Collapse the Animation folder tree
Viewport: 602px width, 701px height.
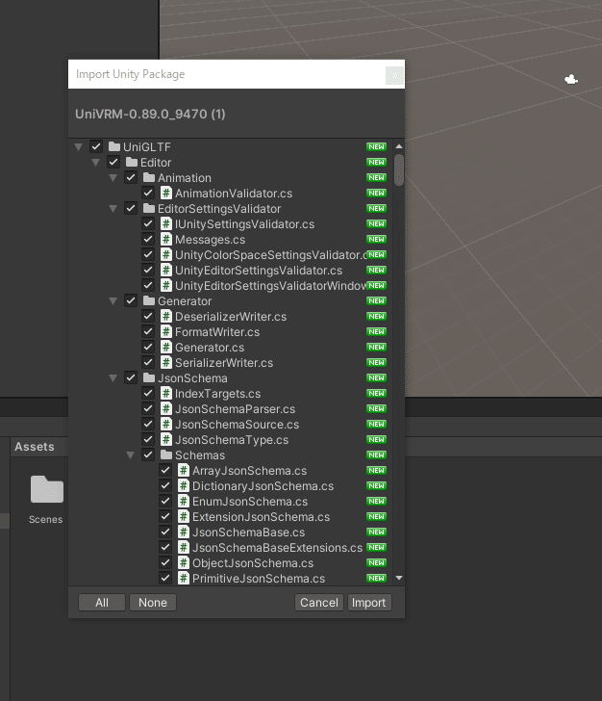coord(113,178)
